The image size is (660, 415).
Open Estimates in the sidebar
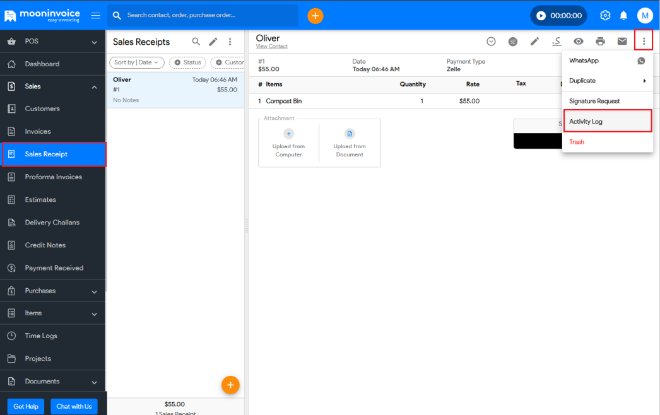(52, 199)
